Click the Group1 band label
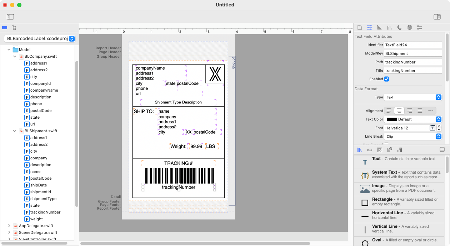Screen dimensions: 450x246 point(234,62)
